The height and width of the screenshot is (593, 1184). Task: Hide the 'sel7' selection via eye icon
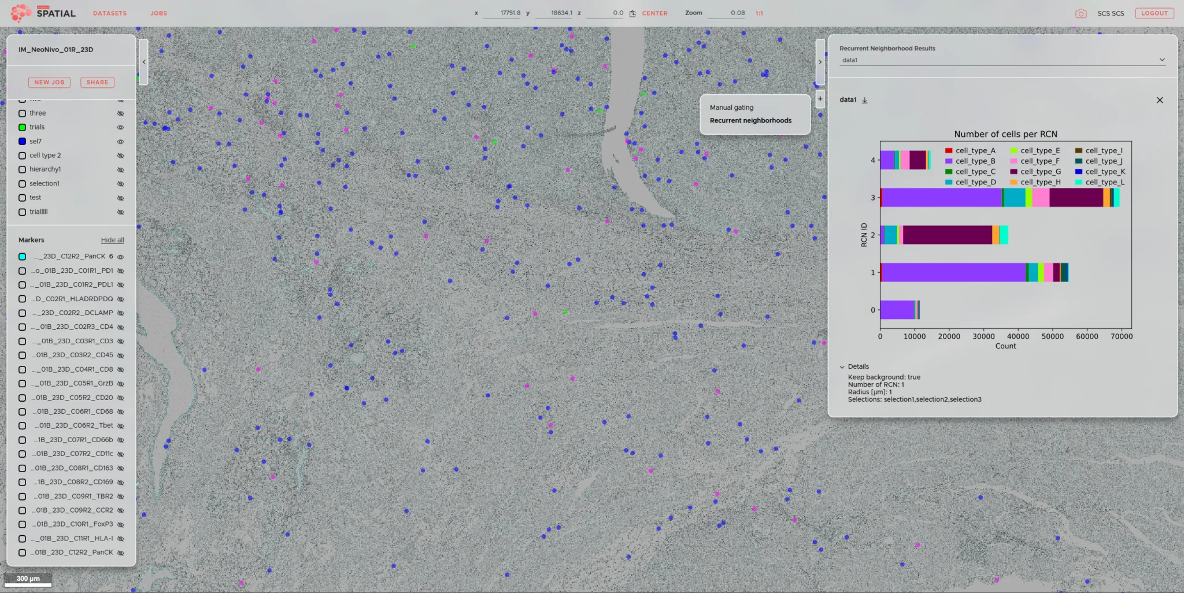[120, 142]
